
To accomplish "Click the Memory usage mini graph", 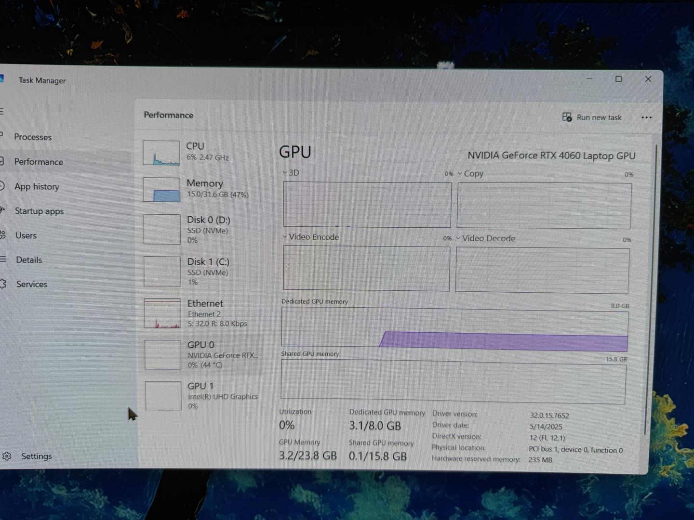I will click(162, 190).
